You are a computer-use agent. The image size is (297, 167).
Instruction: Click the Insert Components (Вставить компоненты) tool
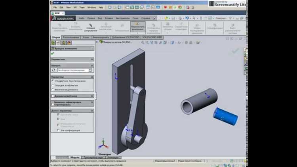[76, 27]
